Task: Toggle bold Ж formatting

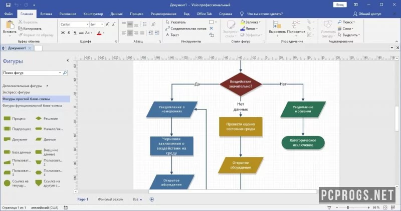Action: (63, 33)
